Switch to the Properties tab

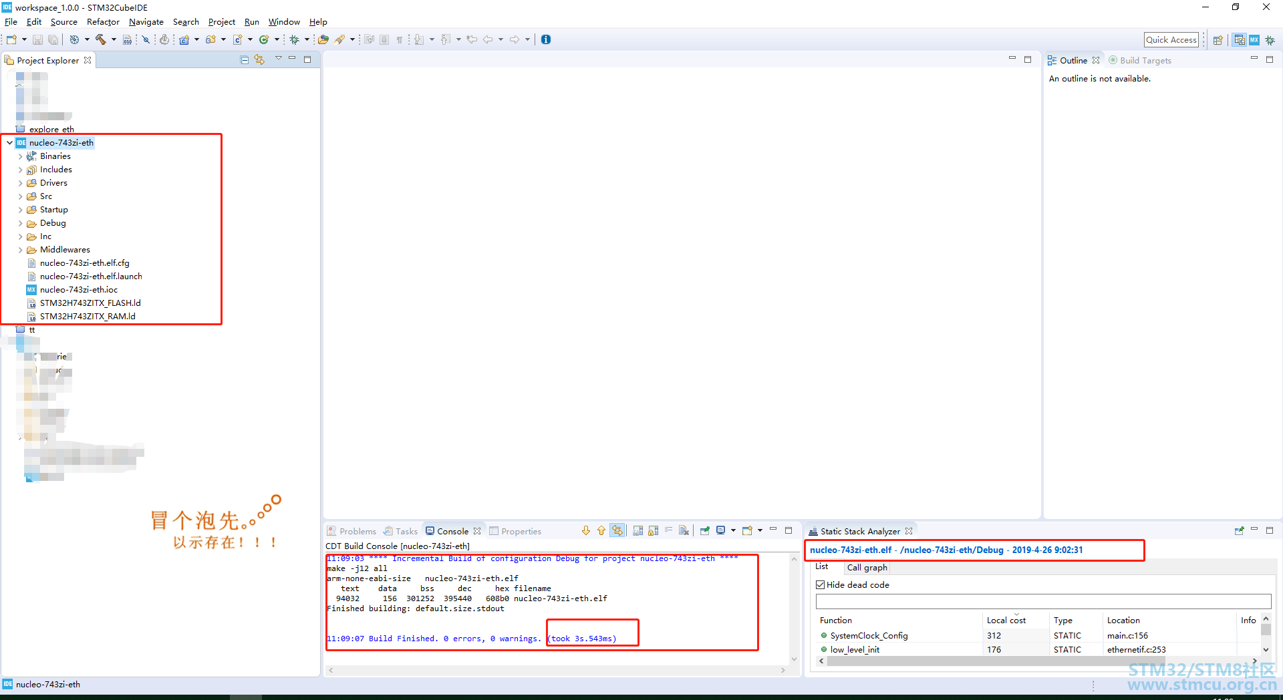(x=515, y=532)
